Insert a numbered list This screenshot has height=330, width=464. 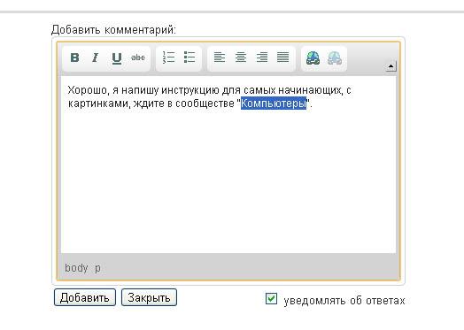tap(168, 58)
